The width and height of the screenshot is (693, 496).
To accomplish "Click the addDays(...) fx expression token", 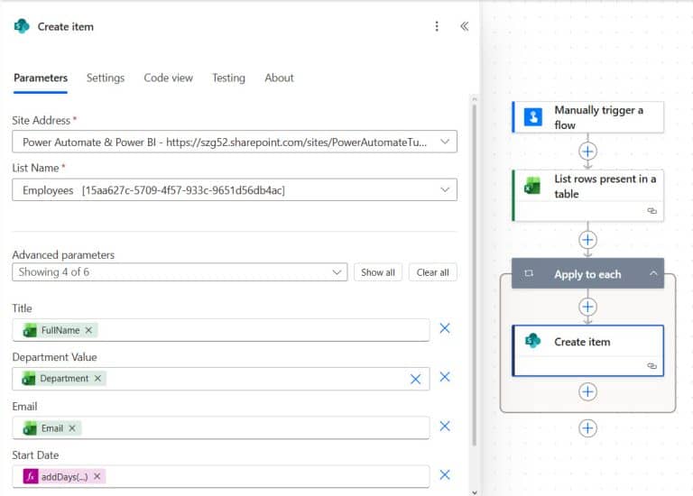I will (64, 476).
